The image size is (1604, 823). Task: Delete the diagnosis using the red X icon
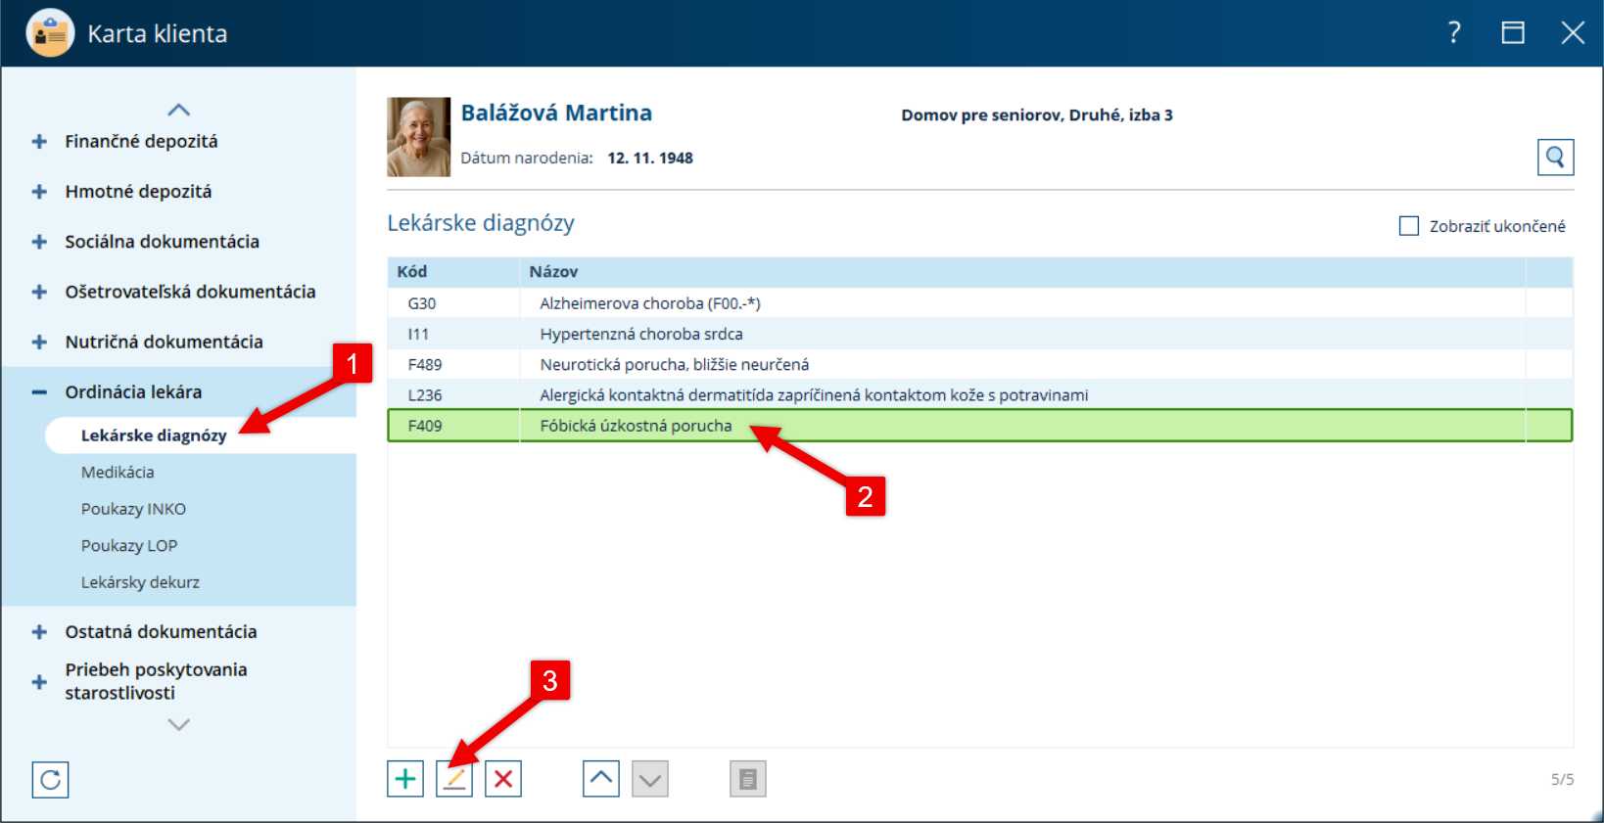point(503,779)
